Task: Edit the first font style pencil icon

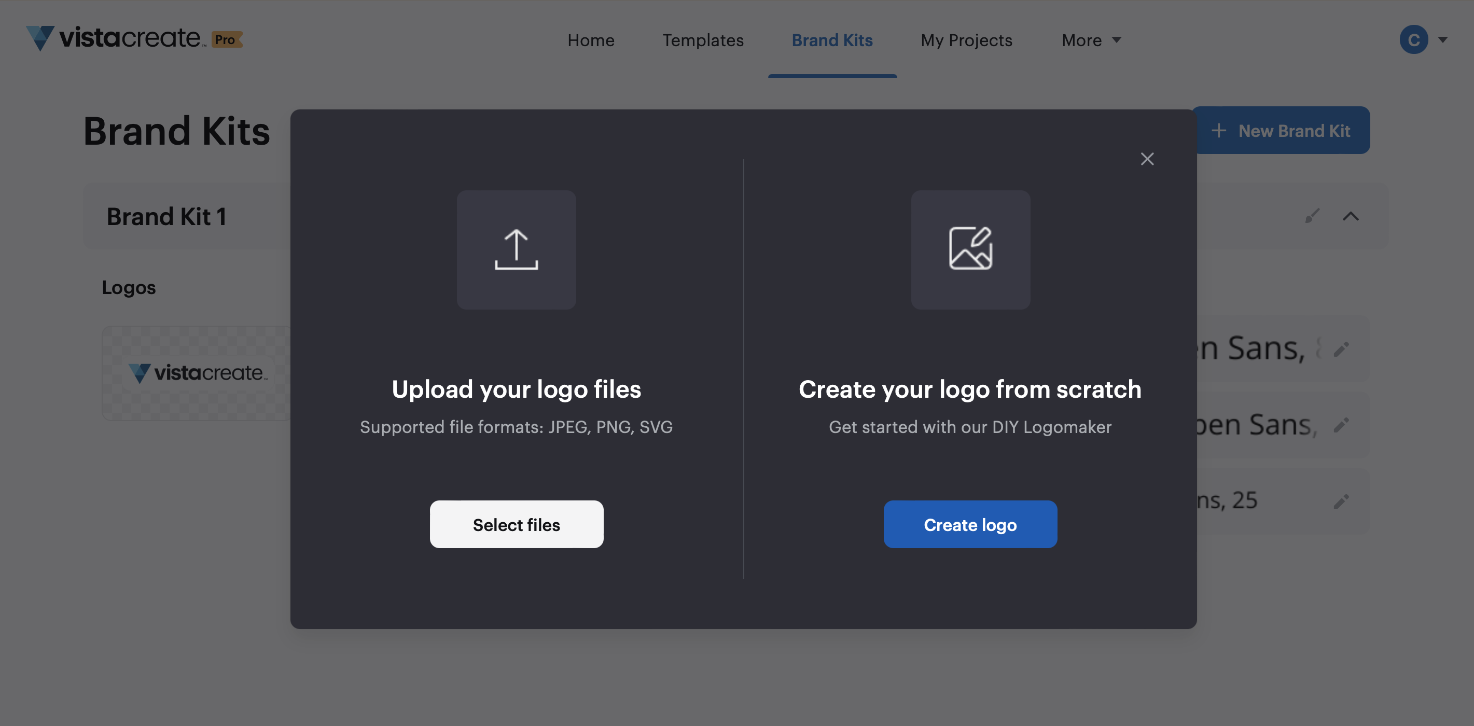Action: tap(1341, 349)
